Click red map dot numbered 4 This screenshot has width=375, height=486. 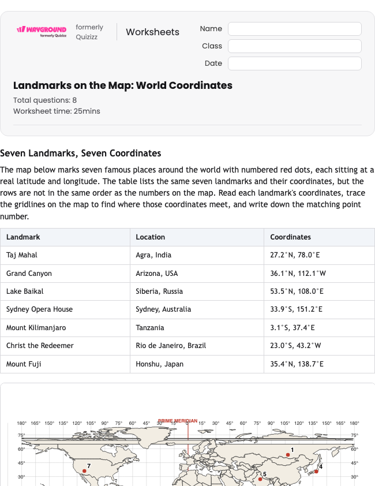pos(316,472)
